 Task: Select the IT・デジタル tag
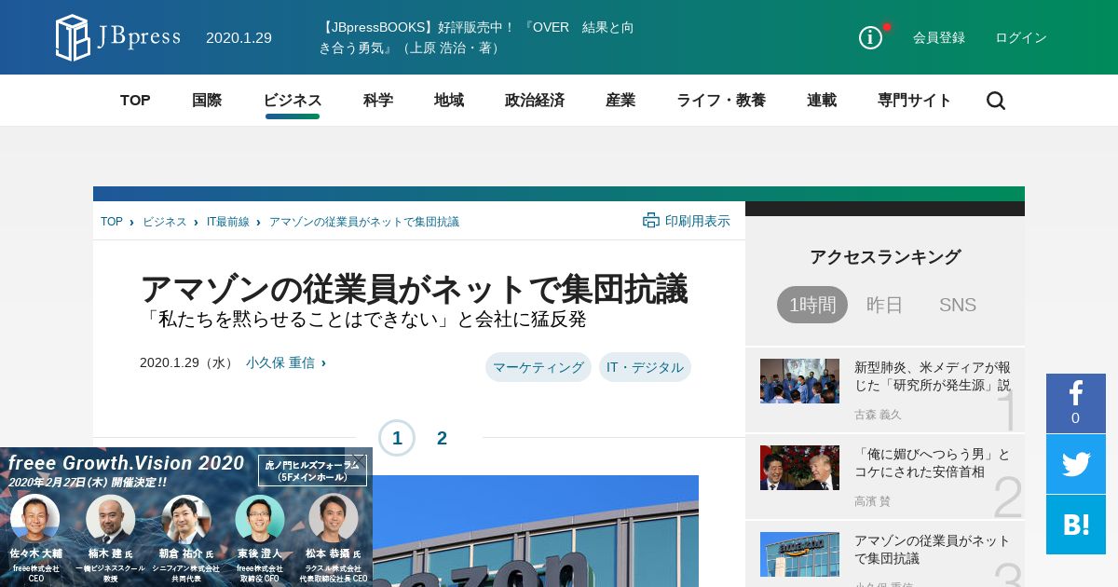point(645,367)
